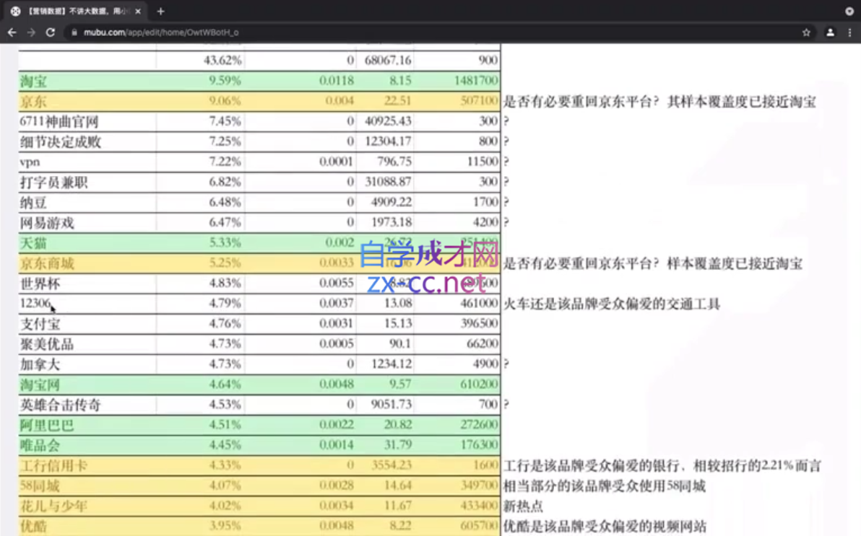Screen dimensions: 861x536
Task: Click the 唯品会 keyword cell
Action: (87, 446)
